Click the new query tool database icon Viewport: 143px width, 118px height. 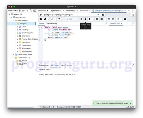pos(103,15)
